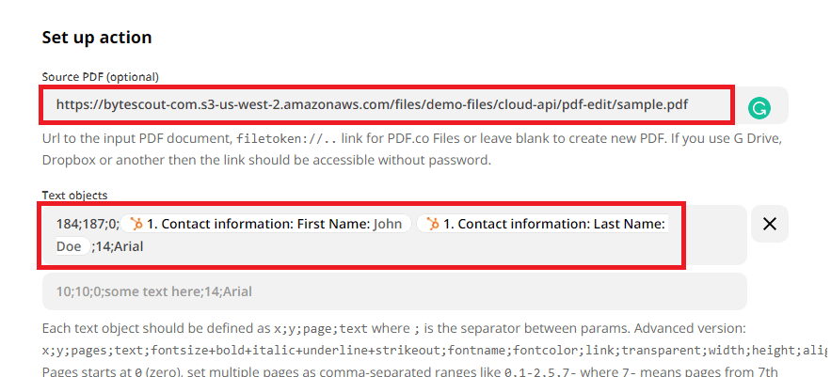831x377 pixels.
Task: Click the 'John' value in first pill
Action: pos(388,224)
